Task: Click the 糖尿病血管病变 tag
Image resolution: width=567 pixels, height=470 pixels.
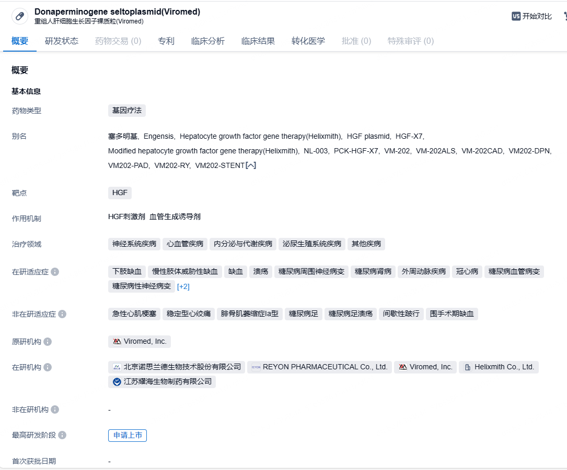Action: (x=514, y=271)
